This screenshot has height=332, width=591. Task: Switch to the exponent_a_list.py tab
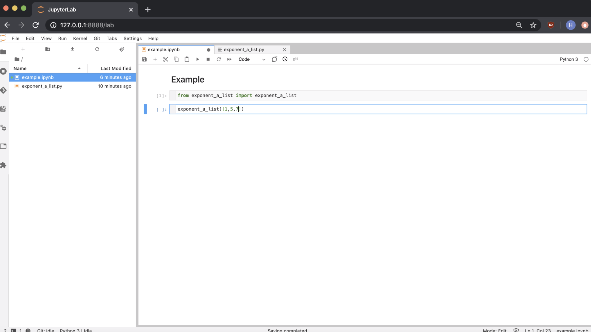point(244,50)
